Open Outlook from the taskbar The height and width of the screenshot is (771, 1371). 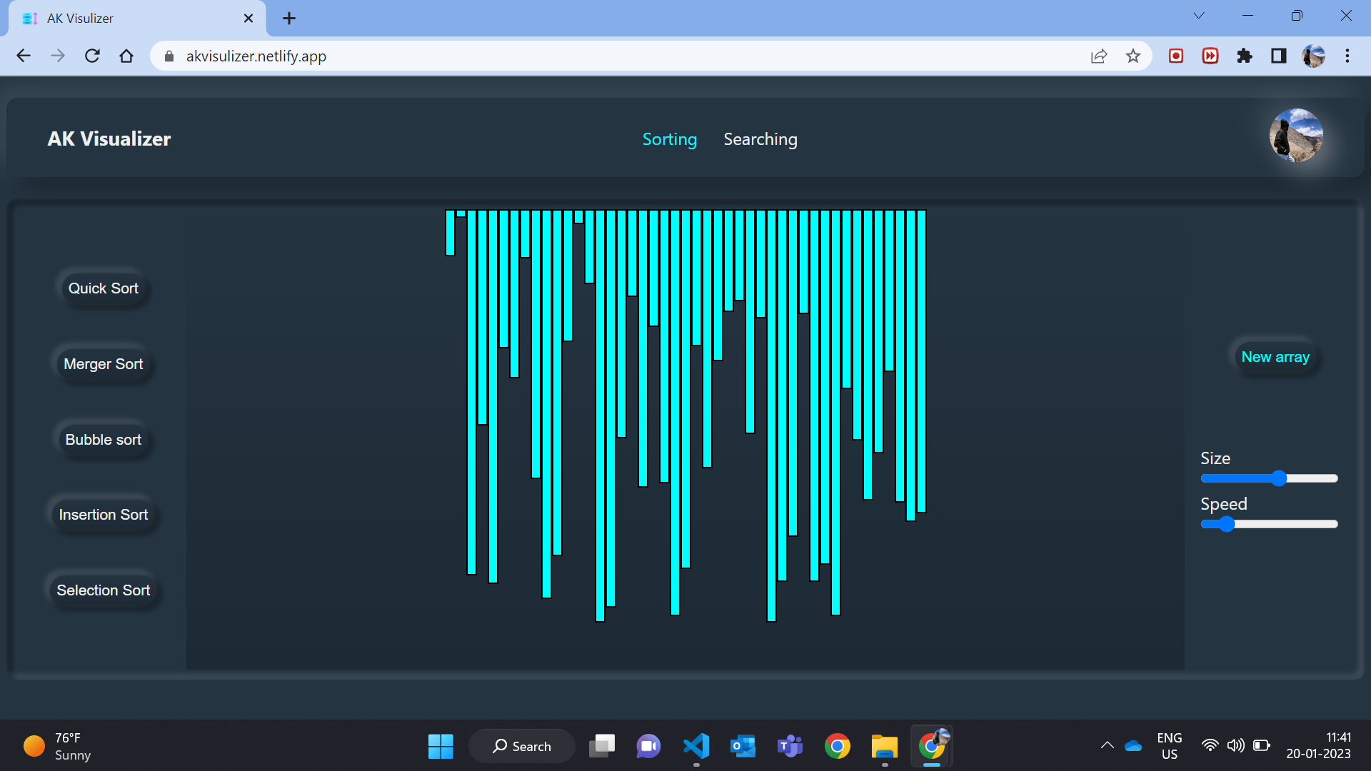(x=743, y=745)
